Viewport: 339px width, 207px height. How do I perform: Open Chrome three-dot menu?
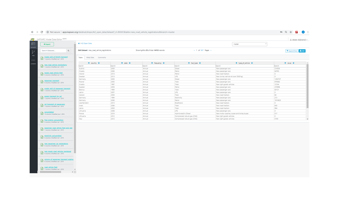[308, 32]
